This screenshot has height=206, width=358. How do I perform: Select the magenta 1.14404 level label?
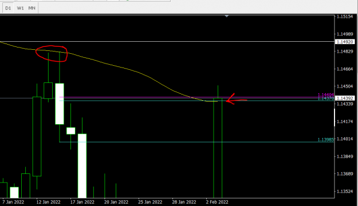tap(326, 94)
